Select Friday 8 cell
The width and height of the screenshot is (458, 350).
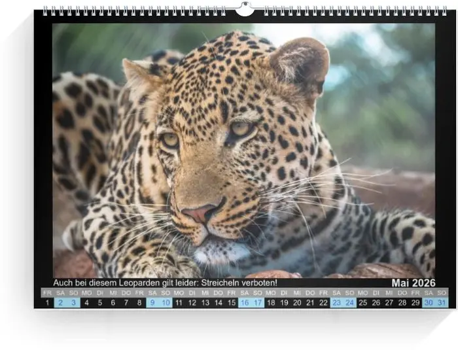(139, 302)
